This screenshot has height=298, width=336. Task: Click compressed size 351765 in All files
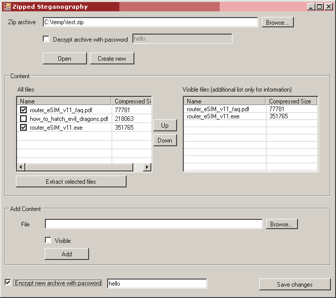124,128
